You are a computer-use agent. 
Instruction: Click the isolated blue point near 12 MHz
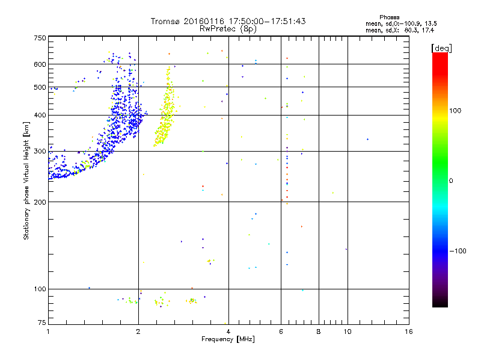click(367, 140)
